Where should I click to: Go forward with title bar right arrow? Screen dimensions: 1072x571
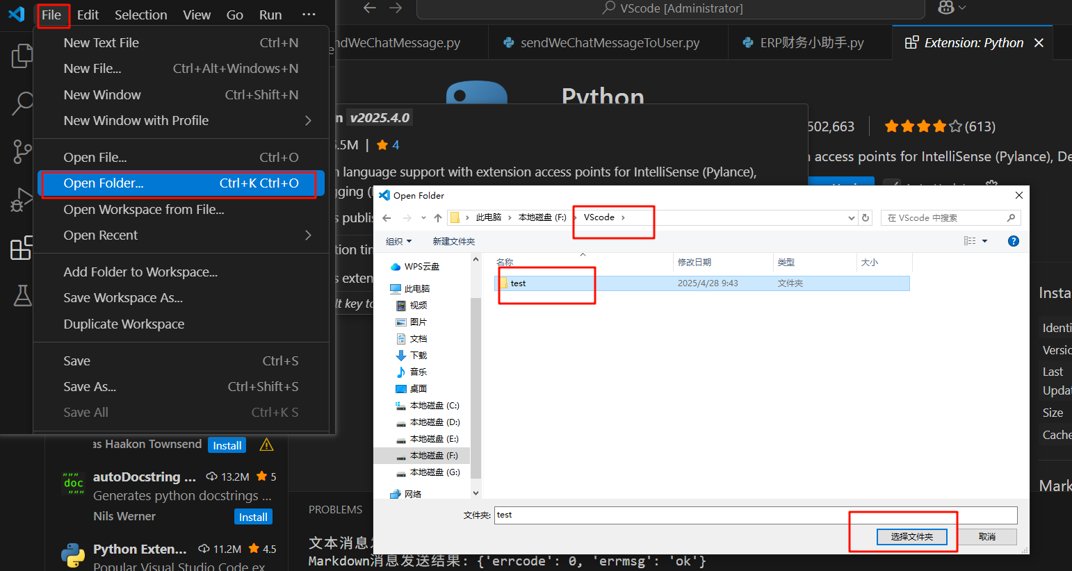pos(396,8)
